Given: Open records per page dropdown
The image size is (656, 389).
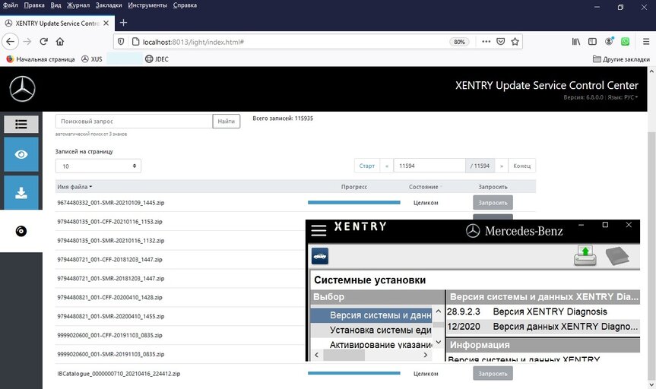Looking at the screenshot, I should (x=98, y=166).
